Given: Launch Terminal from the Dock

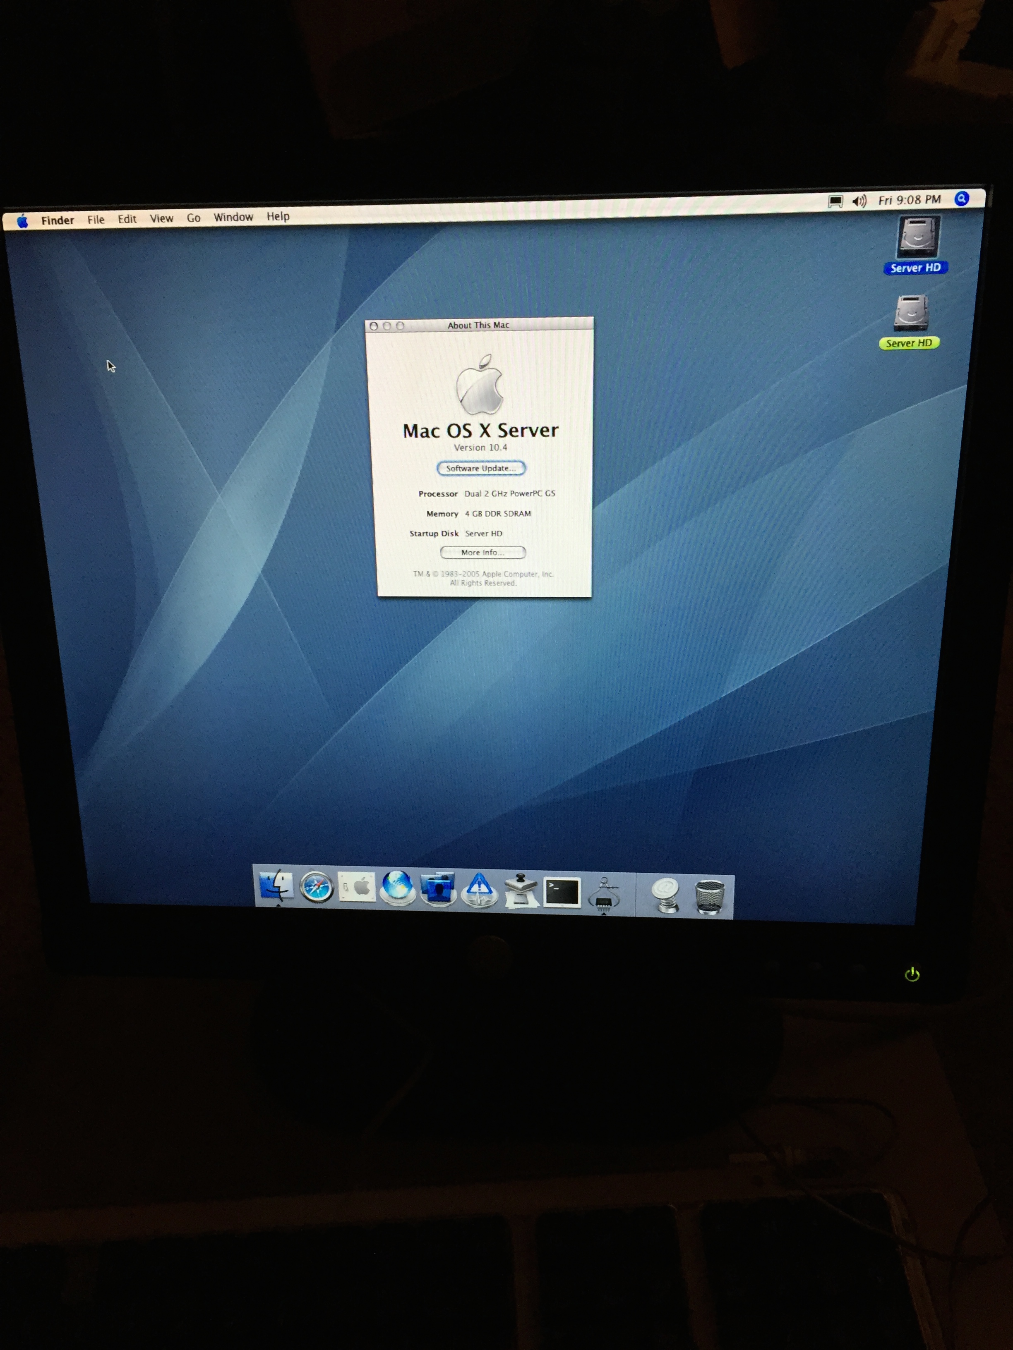Looking at the screenshot, I should 562,893.
